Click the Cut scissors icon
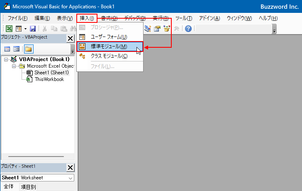 (44, 29)
